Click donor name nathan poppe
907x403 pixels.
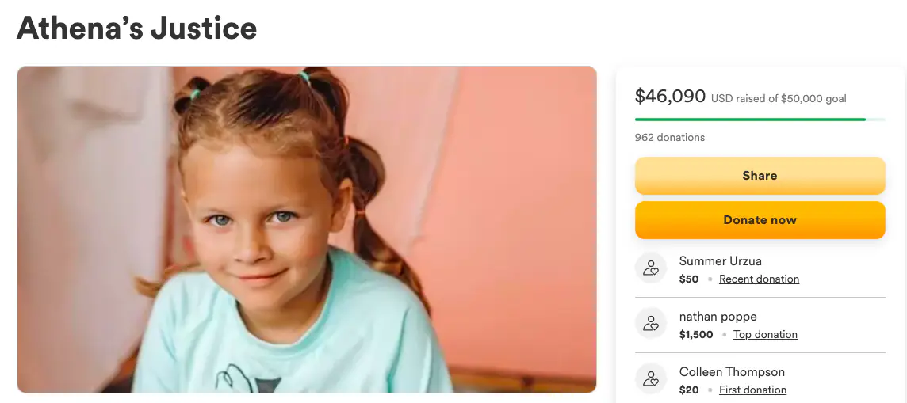[x=718, y=317]
